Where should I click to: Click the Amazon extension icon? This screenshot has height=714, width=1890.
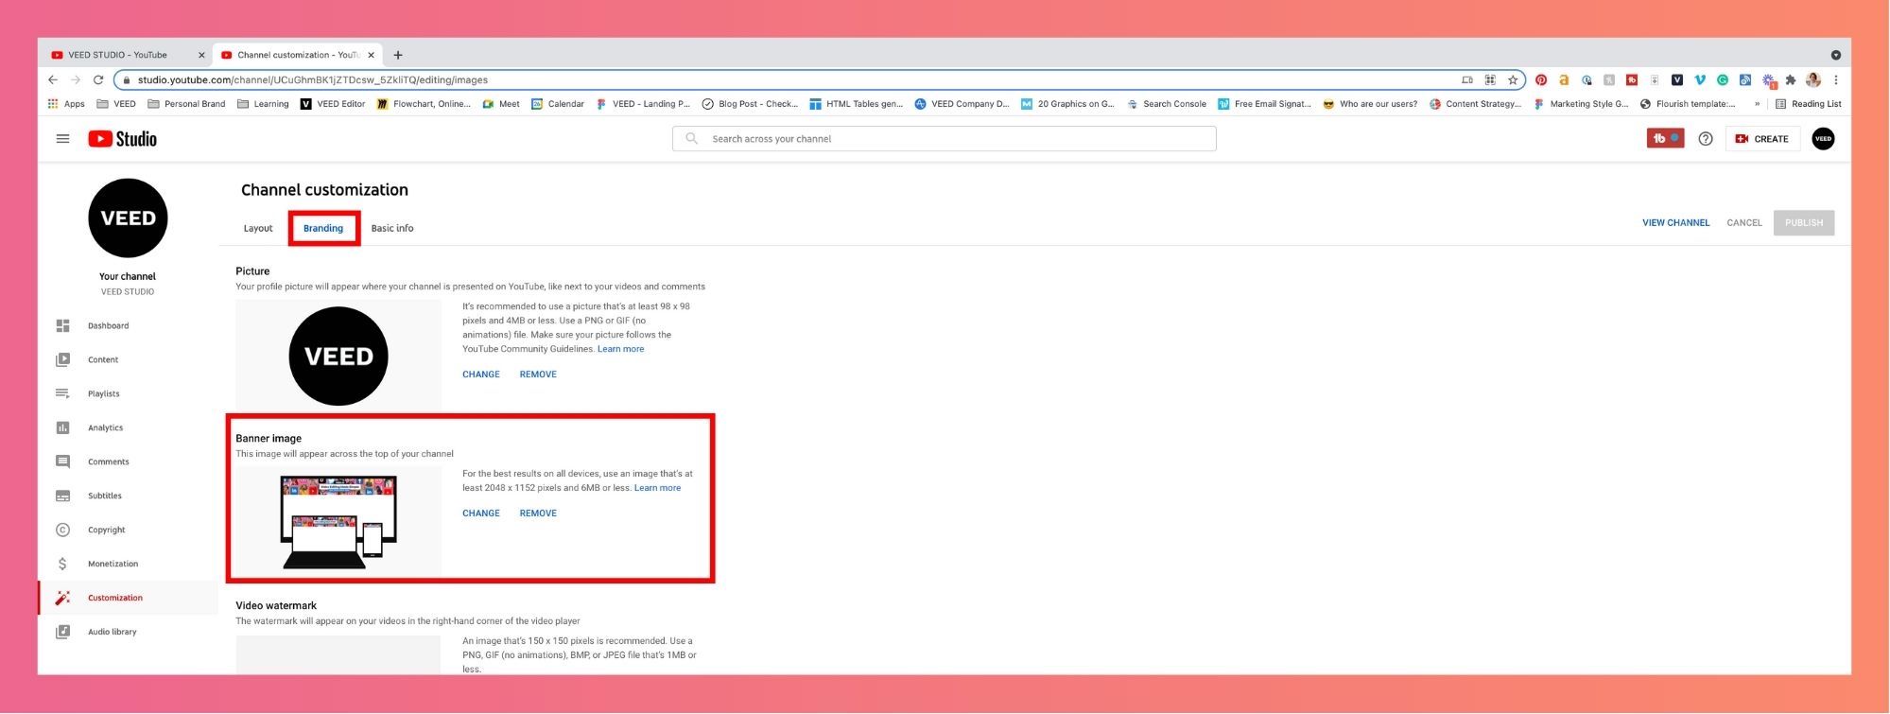click(1564, 80)
